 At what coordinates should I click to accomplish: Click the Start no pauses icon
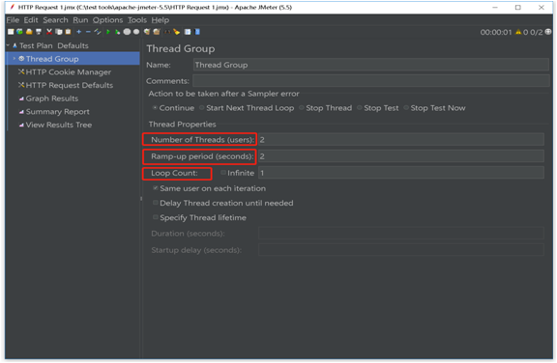pos(117,32)
